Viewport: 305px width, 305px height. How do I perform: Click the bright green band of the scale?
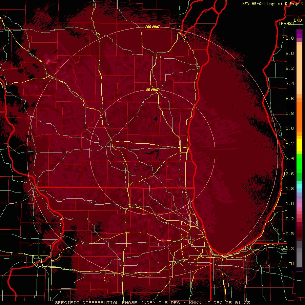(x=299, y=163)
